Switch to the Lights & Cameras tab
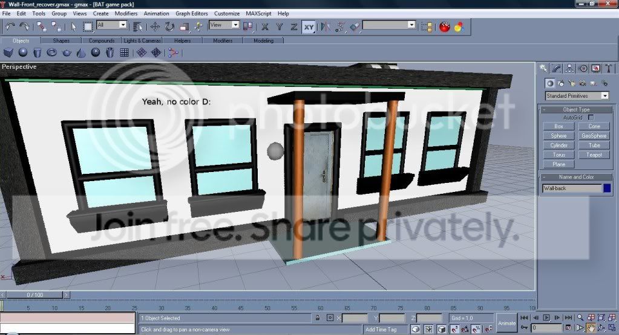 coord(142,40)
